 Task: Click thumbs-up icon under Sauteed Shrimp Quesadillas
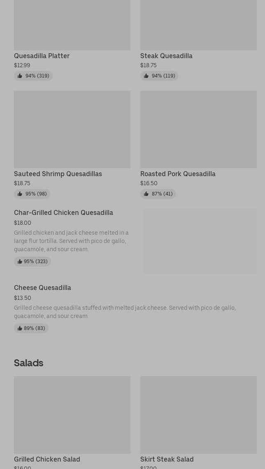pos(20,194)
